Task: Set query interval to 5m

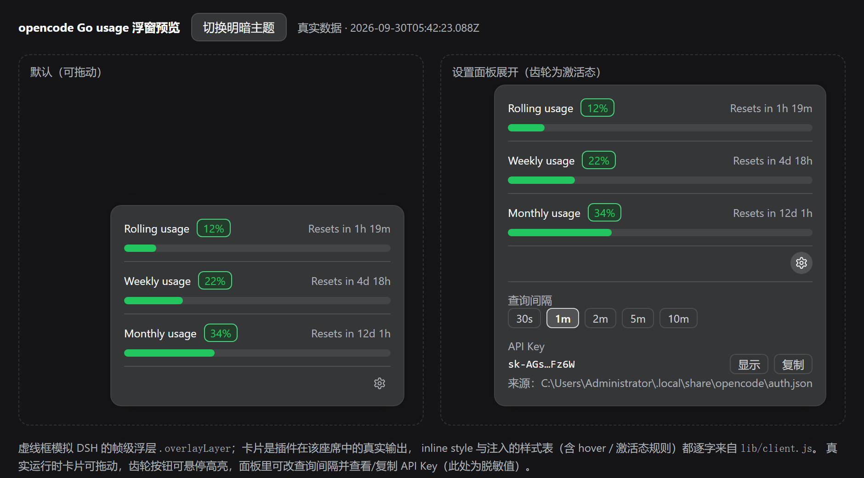Action: tap(638, 319)
